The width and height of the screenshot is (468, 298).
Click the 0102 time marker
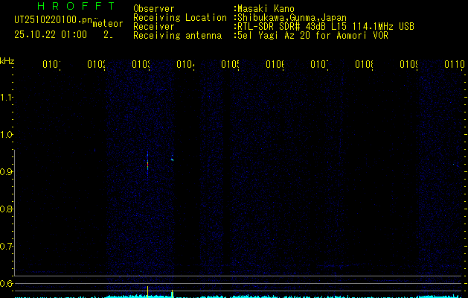[x=96, y=64]
